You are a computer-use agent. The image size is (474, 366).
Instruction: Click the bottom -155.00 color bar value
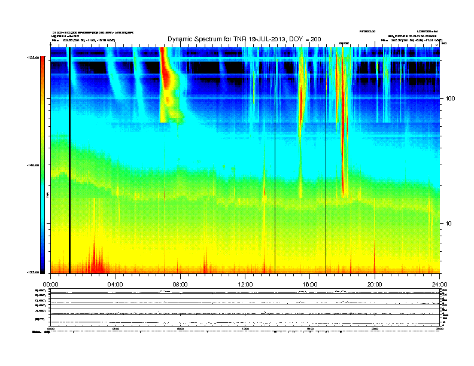(x=33, y=272)
